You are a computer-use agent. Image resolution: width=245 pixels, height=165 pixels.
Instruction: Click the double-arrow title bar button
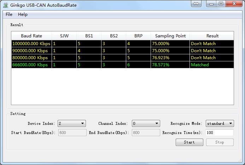196,4
